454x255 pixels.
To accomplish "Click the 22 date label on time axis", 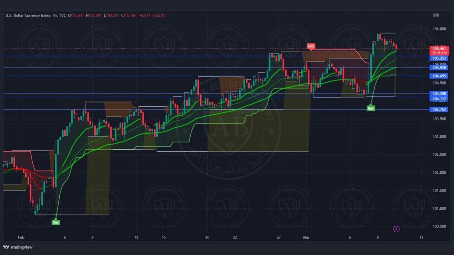I will coord(235,237).
